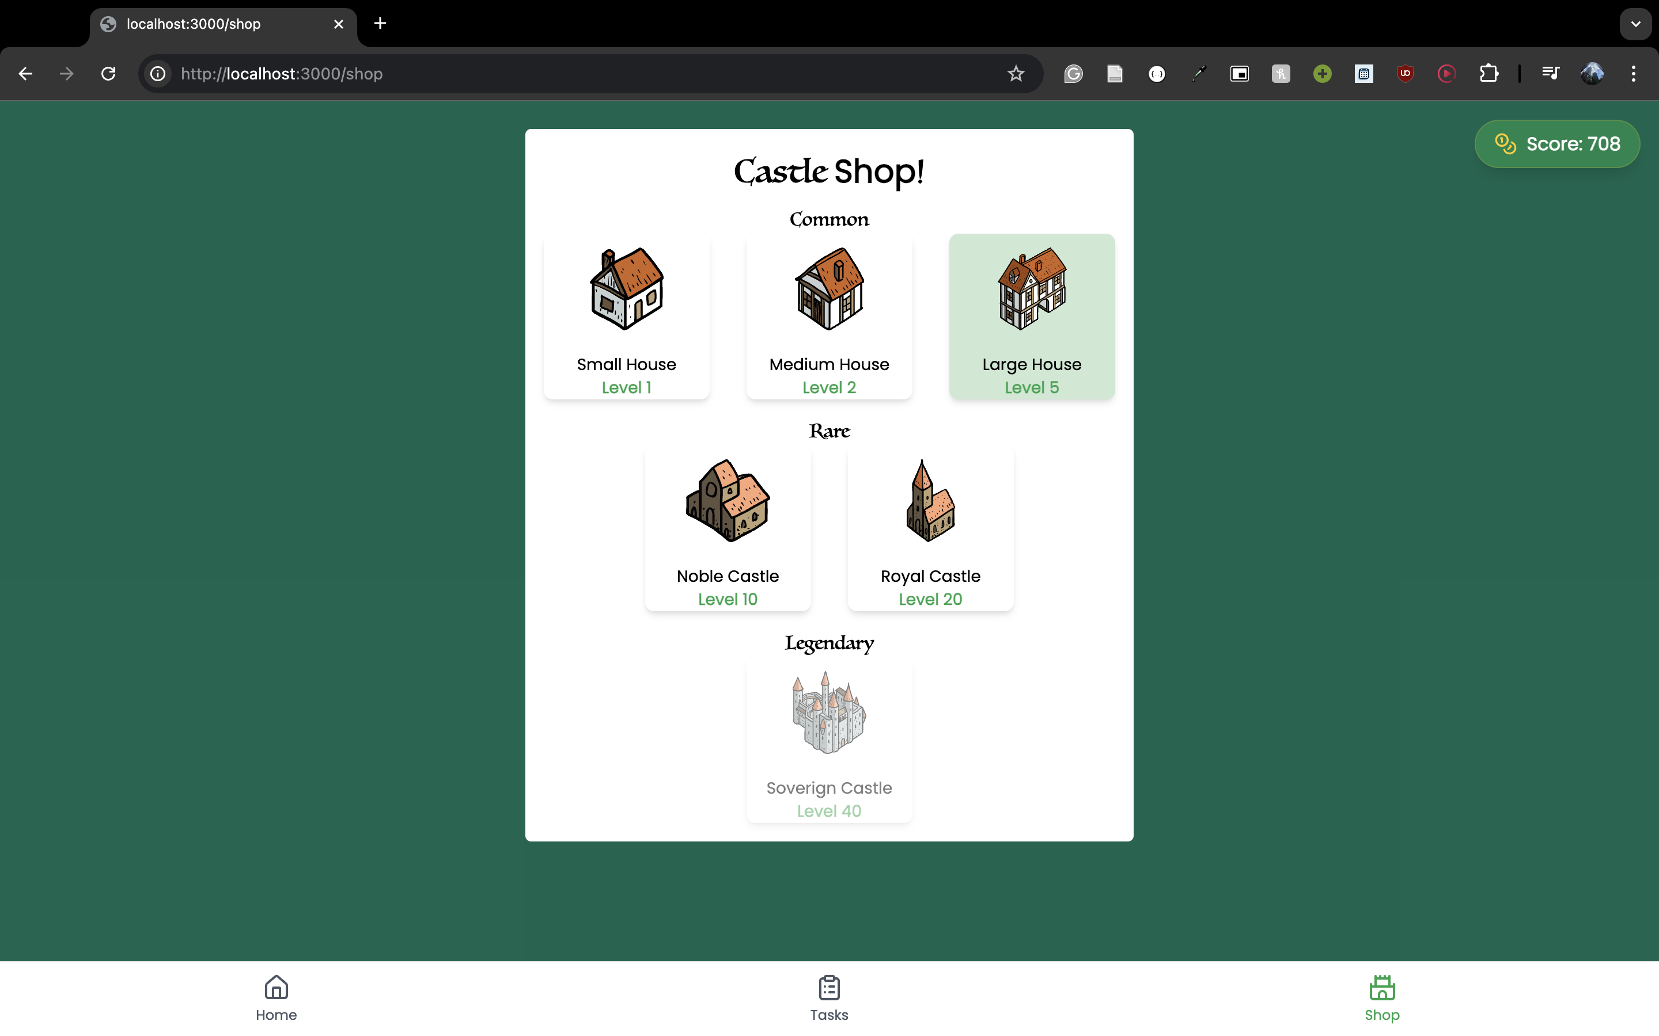Expand the tab search chevron

point(1635,24)
